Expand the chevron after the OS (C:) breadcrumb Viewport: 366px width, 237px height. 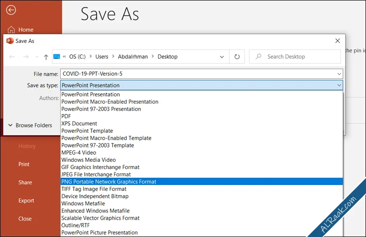point(91,56)
